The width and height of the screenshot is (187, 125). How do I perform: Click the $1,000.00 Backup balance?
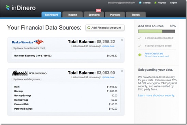pos(112,91)
